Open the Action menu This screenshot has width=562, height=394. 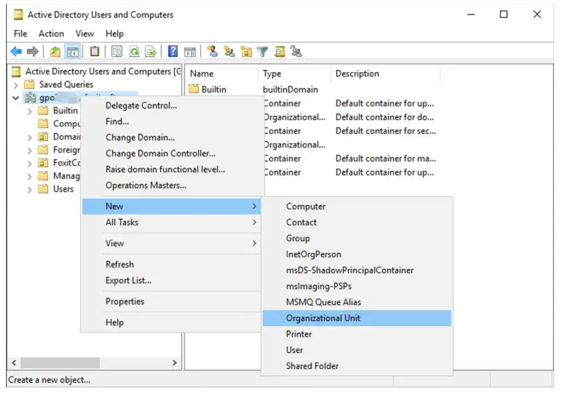(x=51, y=33)
